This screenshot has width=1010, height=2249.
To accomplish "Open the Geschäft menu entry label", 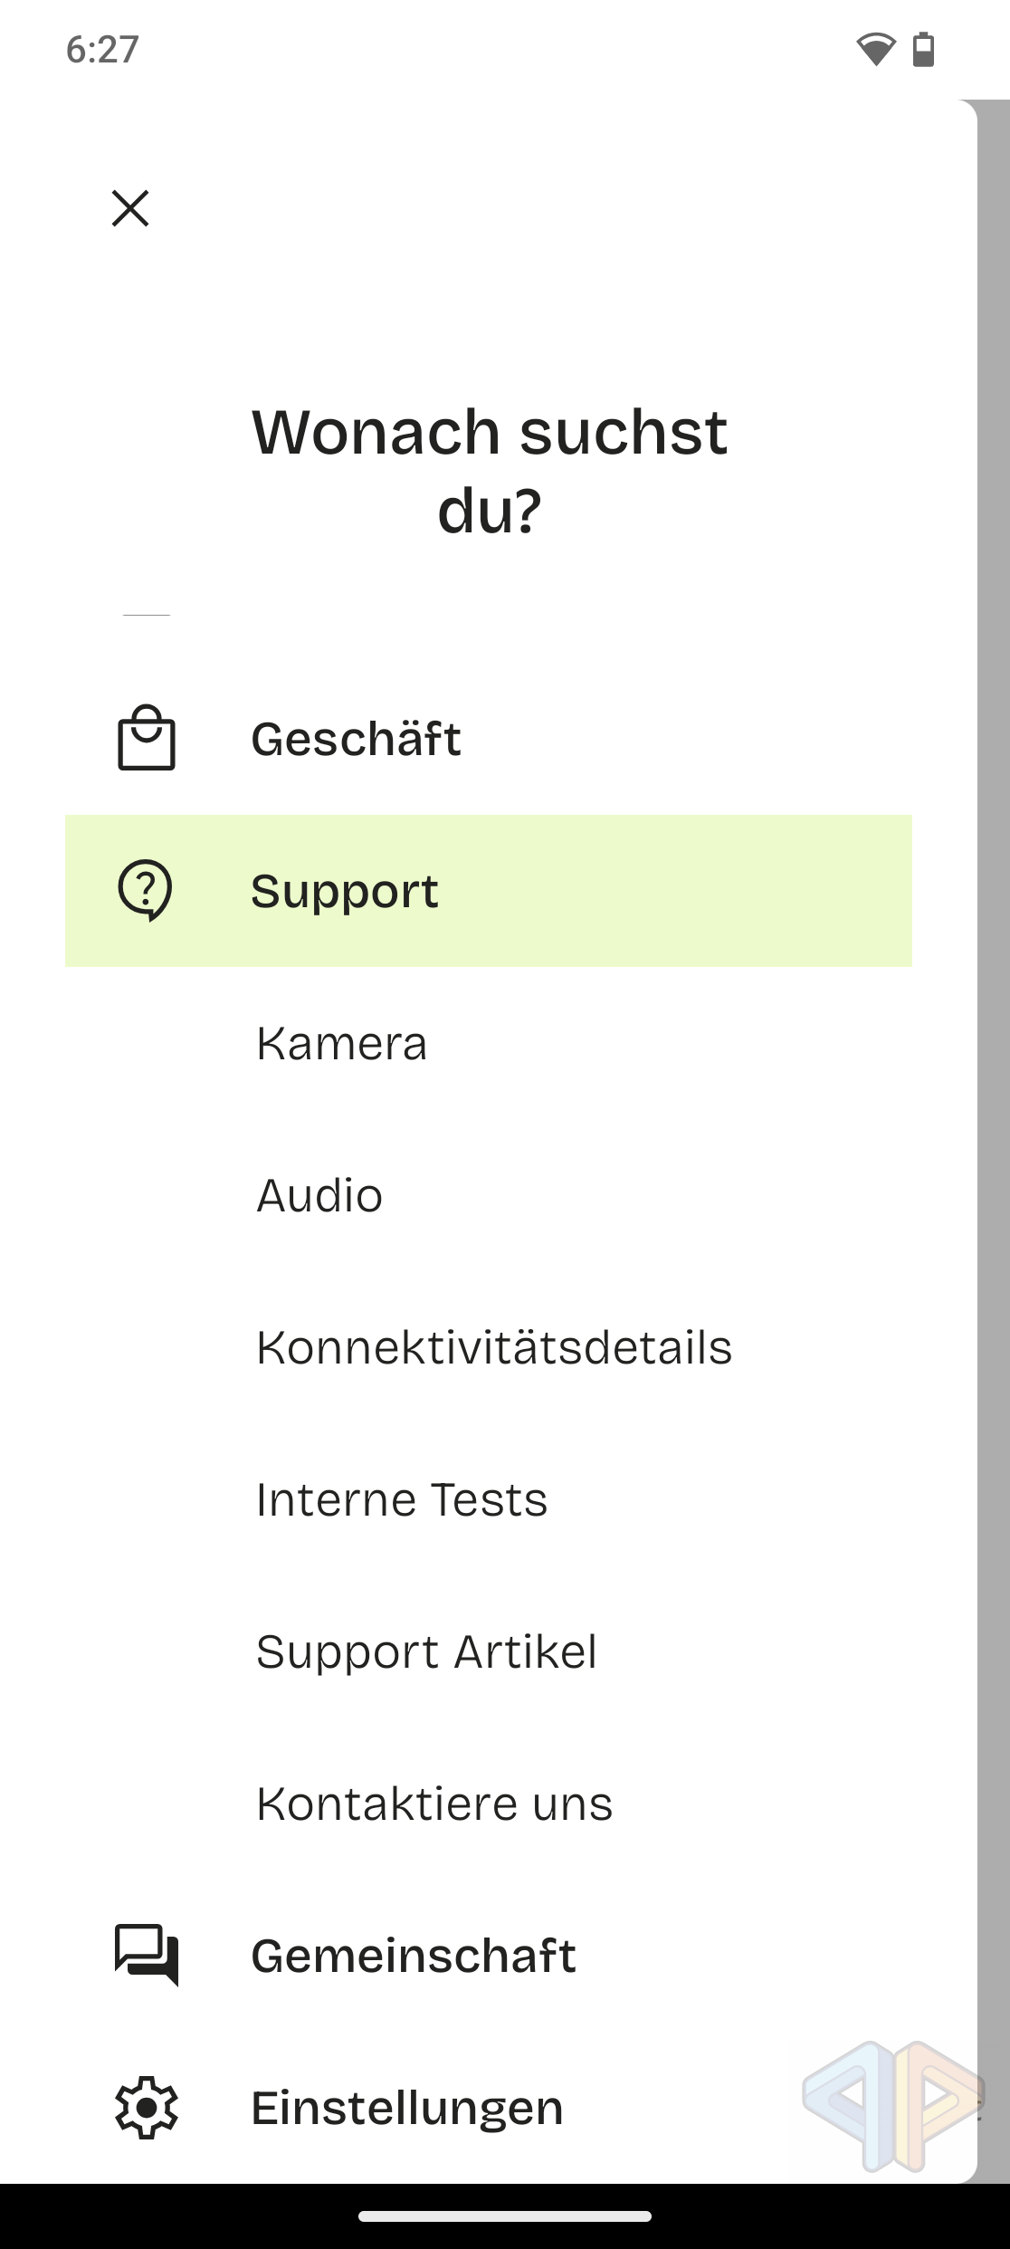I will pyautogui.click(x=356, y=739).
